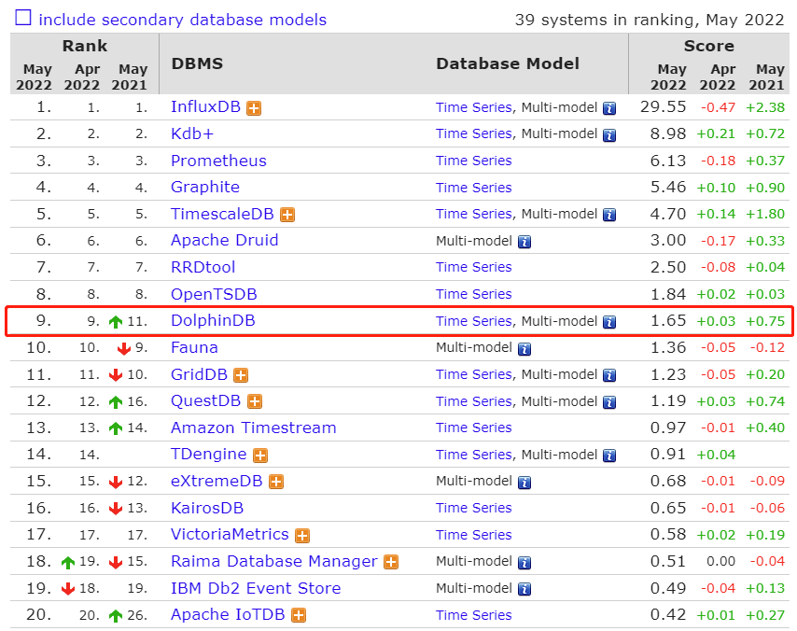Screen dimensions: 797x631
Task: Open the plus icon beside GridDB
Action: coord(241,376)
